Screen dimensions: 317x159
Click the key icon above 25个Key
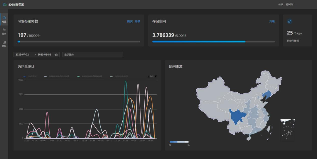pyautogui.click(x=290, y=21)
